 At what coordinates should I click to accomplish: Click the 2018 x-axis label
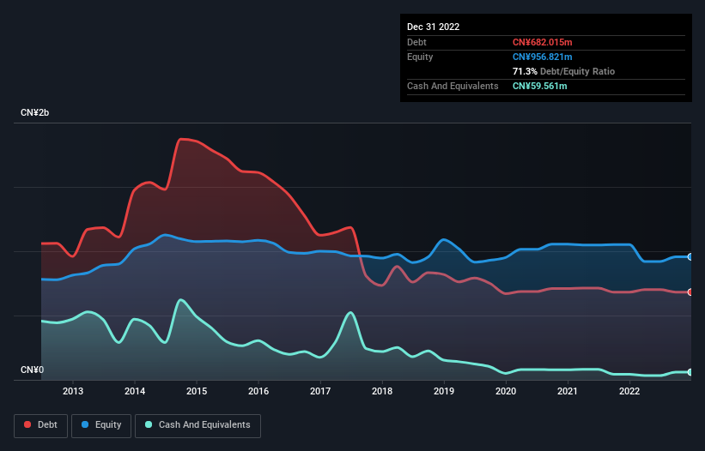pos(382,391)
